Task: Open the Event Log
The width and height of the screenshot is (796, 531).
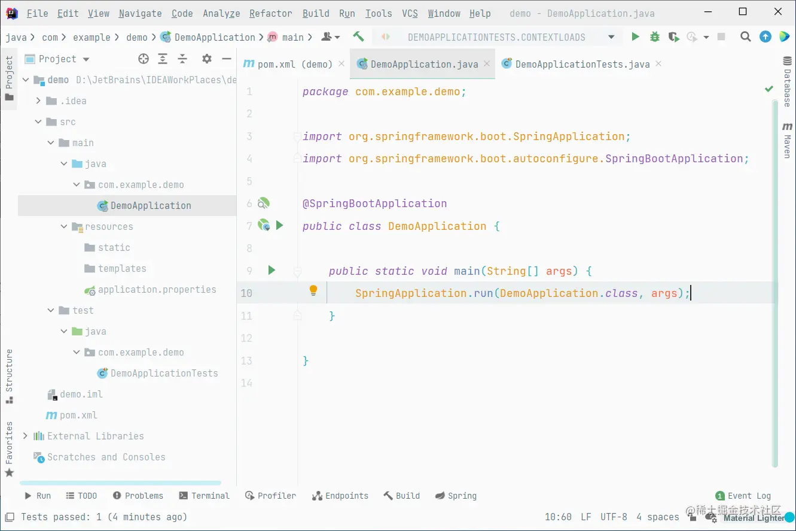Action: click(x=743, y=496)
